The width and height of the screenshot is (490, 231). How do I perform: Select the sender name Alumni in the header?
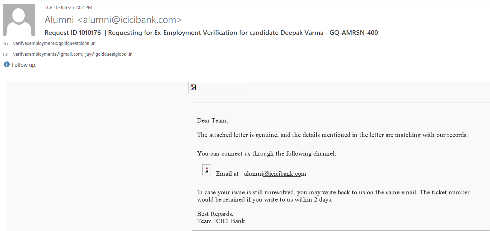[59, 20]
